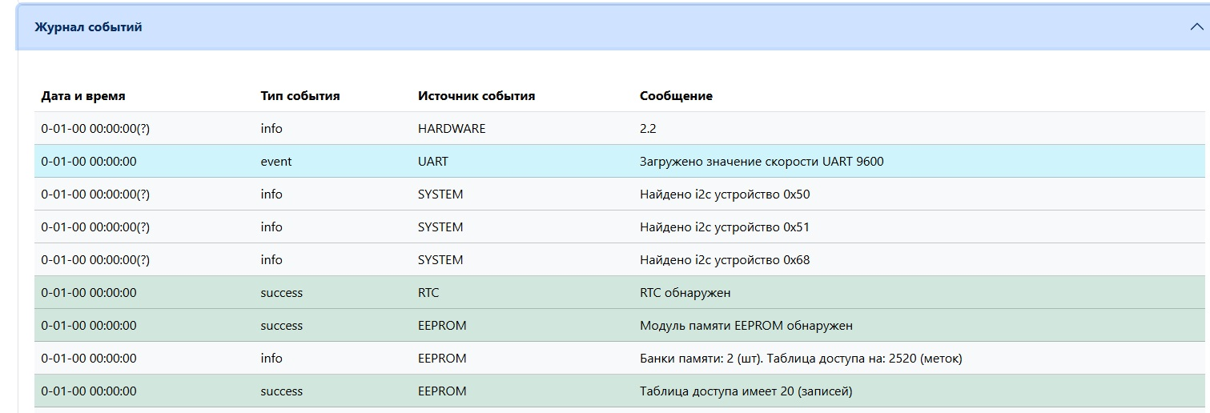The height and width of the screenshot is (413, 1210).
Task: Click the "event" type cell in the UART row
Action: coord(276,162)
